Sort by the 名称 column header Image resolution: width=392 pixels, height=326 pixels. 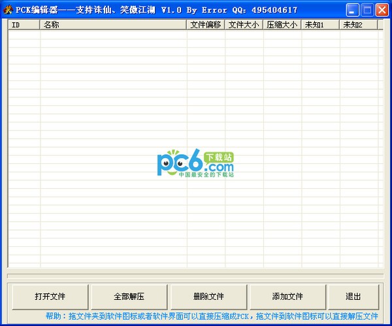tap(113, 25)
